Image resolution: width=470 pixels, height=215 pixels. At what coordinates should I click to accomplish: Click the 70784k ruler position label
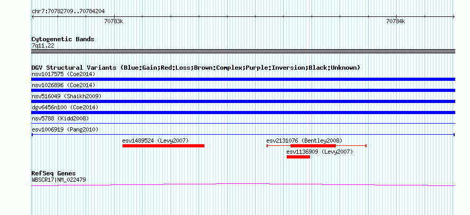[396, 21]
